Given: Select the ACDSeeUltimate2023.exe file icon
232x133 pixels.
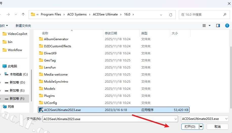Looking at the screenshot, I should click(x=41, y=110).
